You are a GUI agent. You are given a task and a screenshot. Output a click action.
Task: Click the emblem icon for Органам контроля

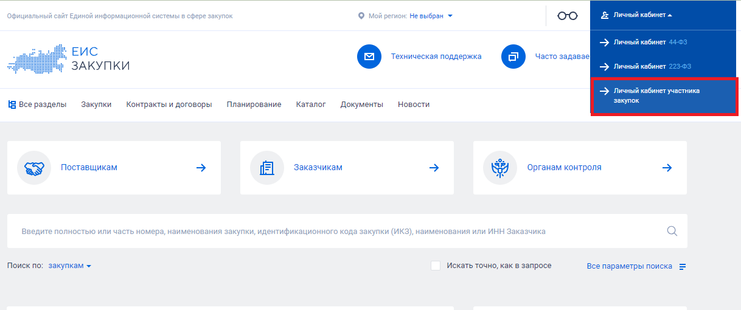pos(499,168)
